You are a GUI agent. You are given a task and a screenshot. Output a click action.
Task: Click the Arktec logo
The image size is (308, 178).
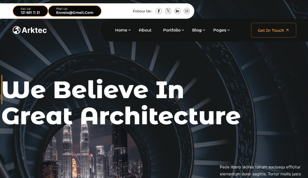[30, 30]
